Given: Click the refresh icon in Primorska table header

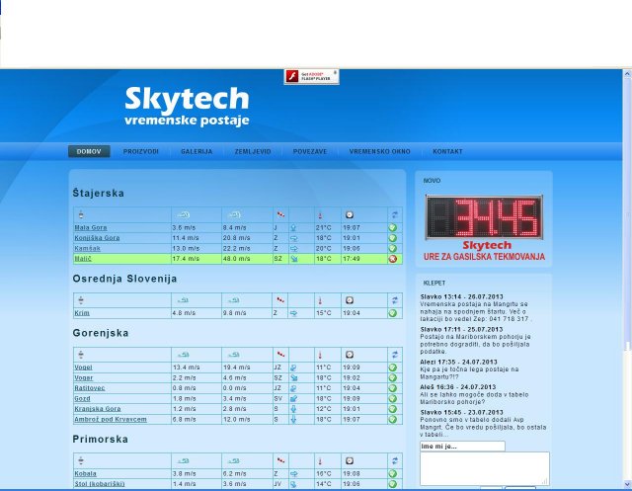Looking at the screenshot, I should click(395, 460).
